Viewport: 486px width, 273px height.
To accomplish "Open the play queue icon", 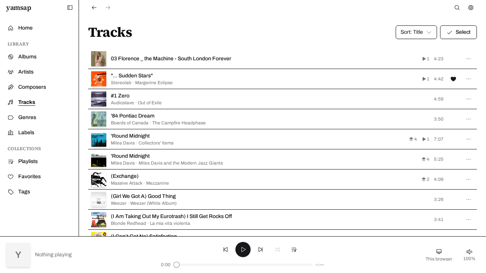I will point(294,249).
